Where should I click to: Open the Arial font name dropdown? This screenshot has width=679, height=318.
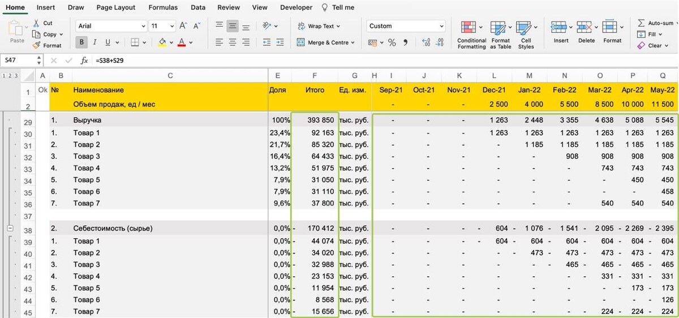click(143, 26)
